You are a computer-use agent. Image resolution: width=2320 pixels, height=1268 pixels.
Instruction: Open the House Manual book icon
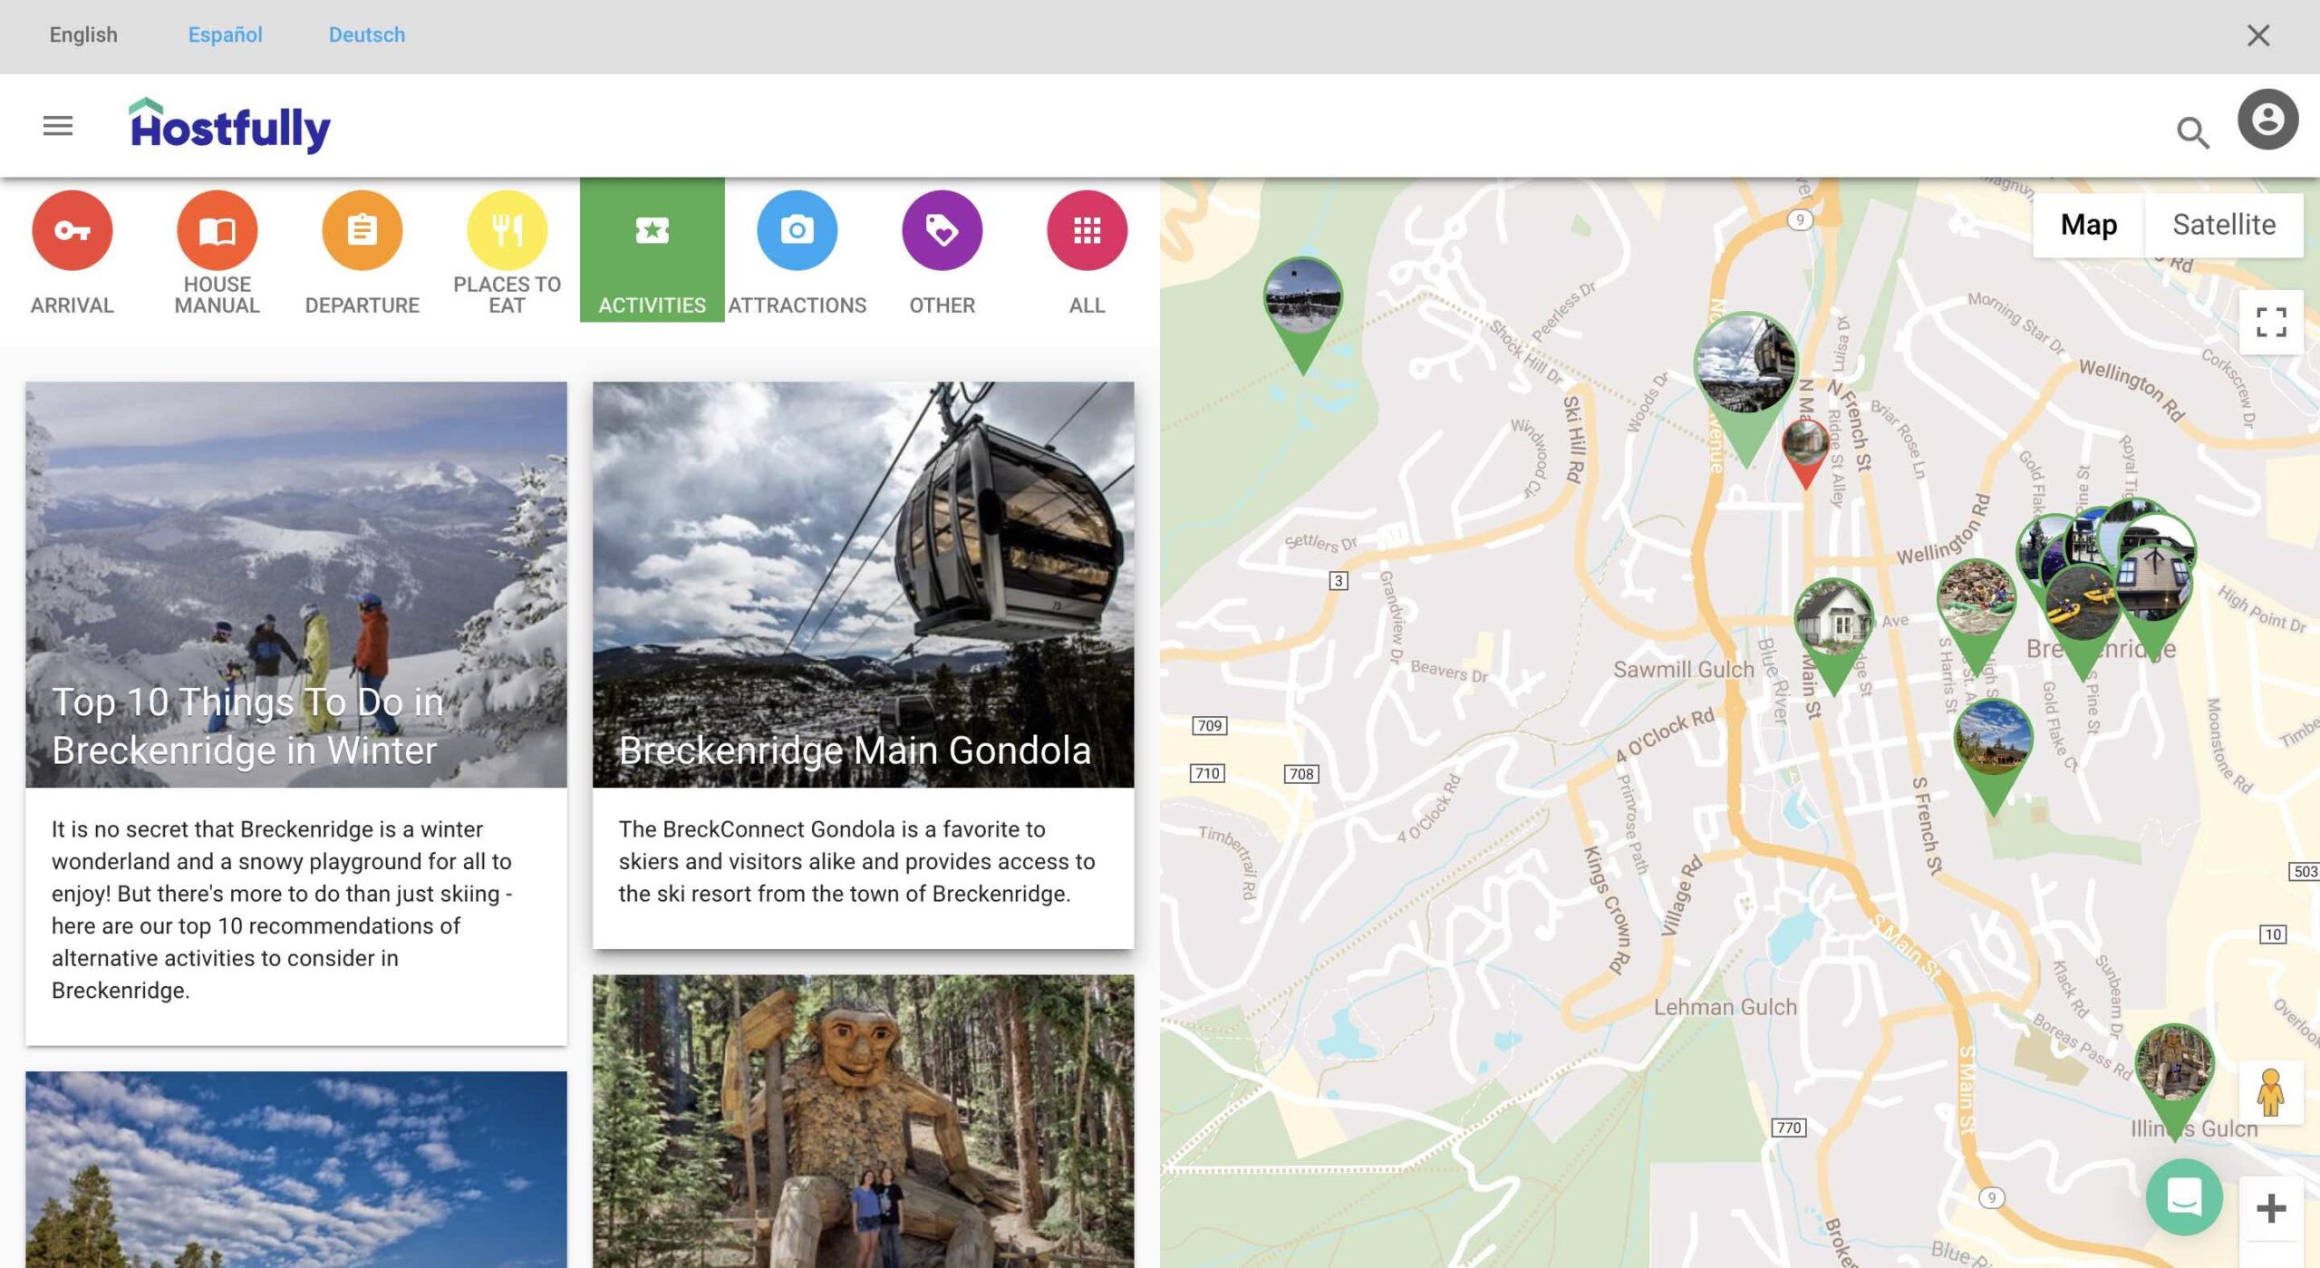tap(217, 230)
